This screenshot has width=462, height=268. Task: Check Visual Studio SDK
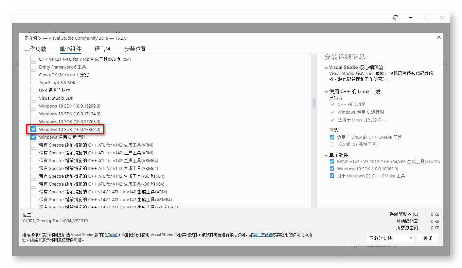33,98
